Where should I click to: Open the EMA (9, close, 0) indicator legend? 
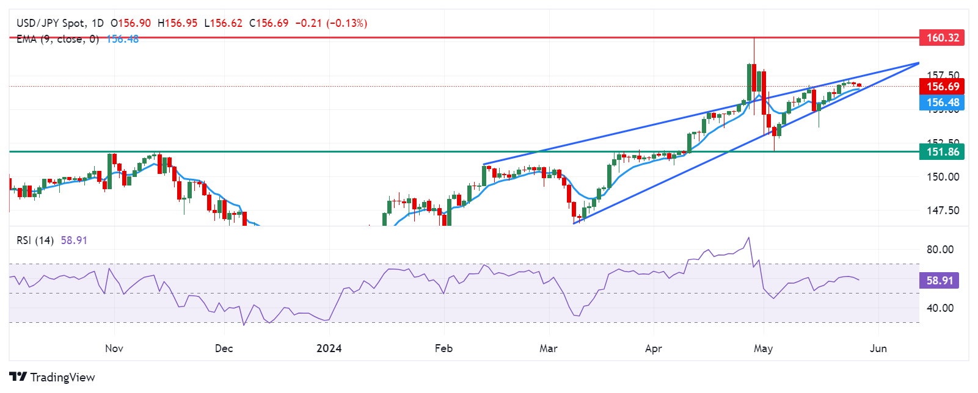pyautogui.click(x=57, y=39)
